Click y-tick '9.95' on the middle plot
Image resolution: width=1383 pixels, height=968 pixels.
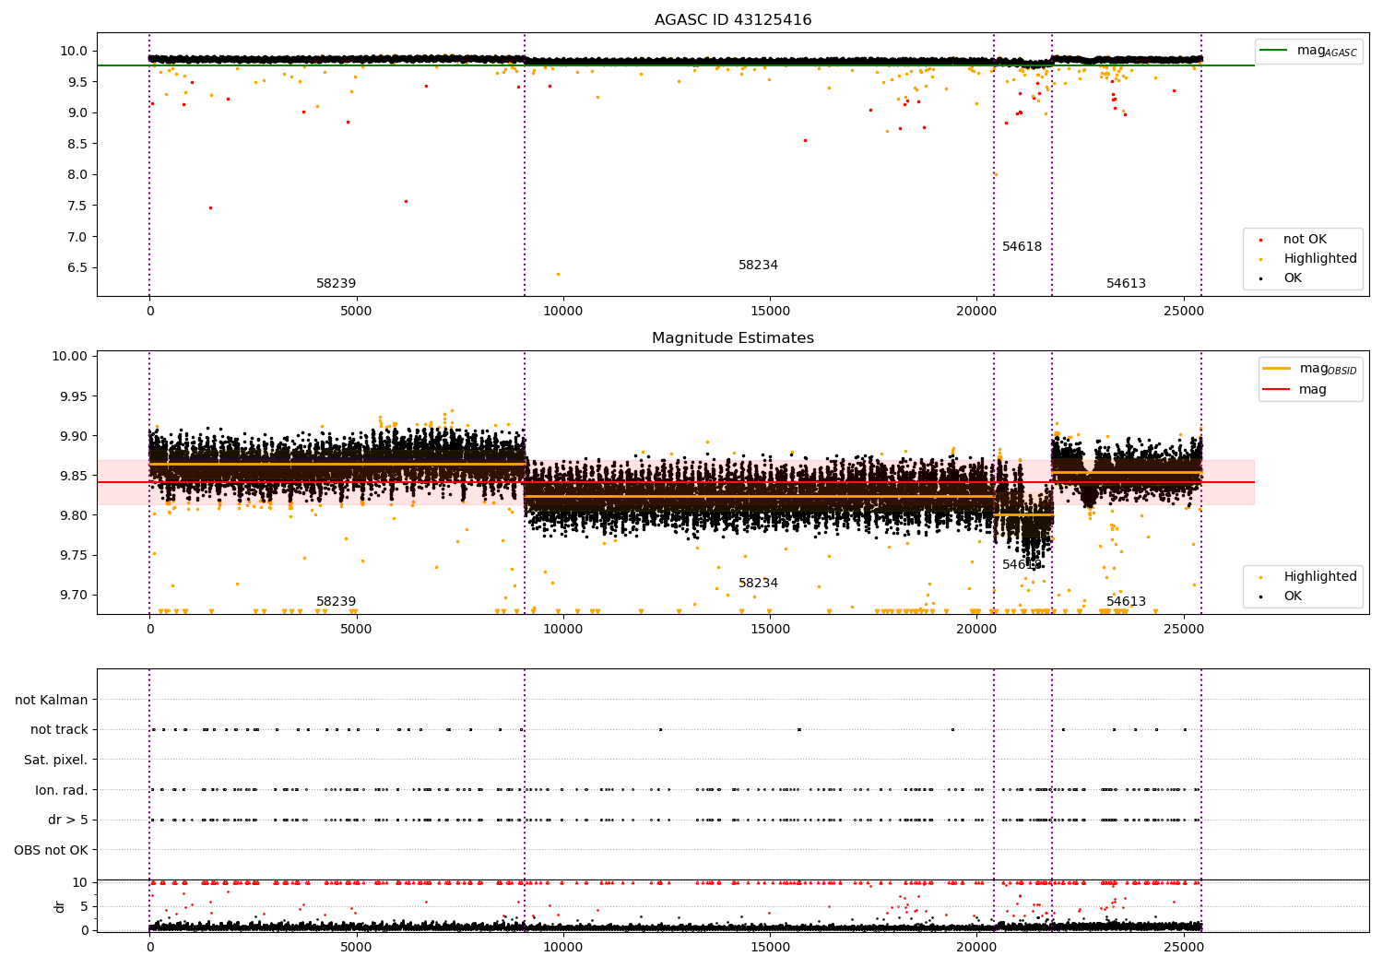(x=75, y=397)
